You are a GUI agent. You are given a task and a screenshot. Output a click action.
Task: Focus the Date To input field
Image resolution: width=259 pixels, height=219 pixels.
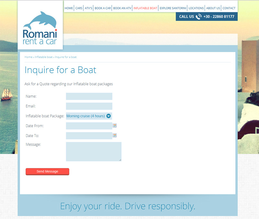89,136
